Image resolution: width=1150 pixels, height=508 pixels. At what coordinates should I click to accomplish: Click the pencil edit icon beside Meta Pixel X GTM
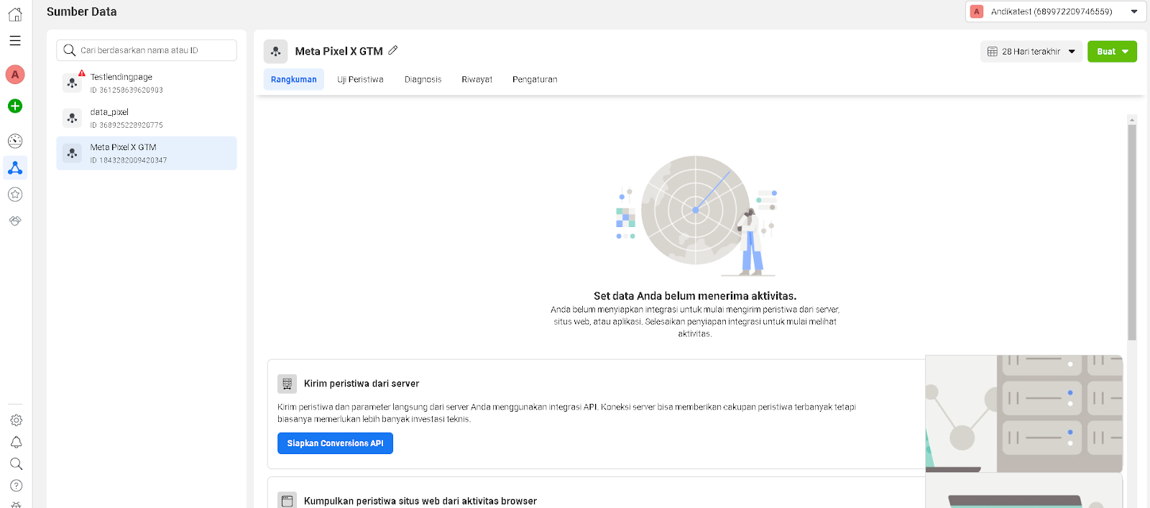coord(393,50)
